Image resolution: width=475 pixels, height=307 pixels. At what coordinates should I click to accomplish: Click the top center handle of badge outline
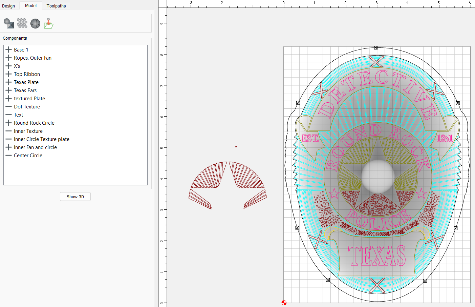(375, 48)
